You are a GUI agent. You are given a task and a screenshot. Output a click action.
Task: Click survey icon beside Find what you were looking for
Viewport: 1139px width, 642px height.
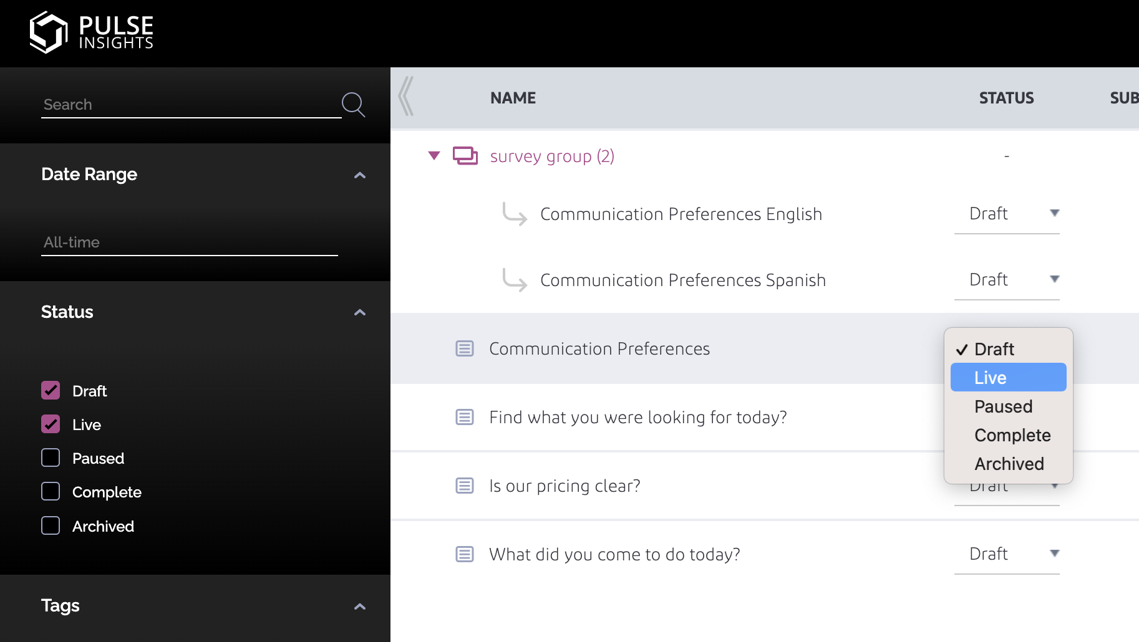465,417
